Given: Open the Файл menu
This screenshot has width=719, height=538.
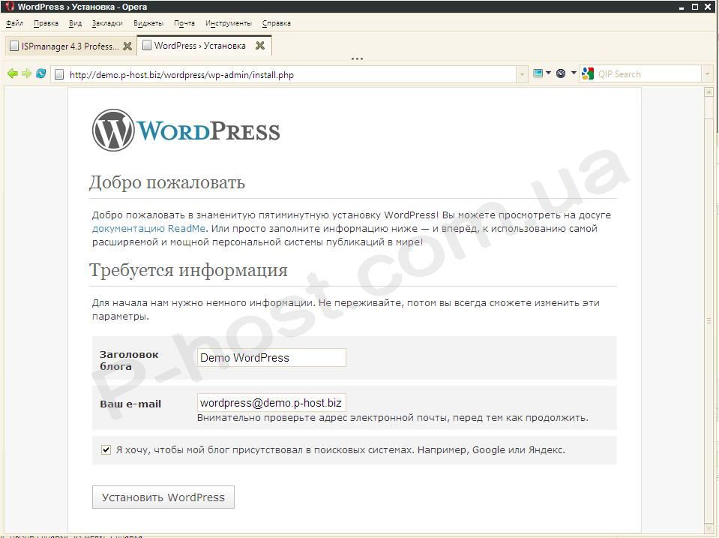Looking at the screenshot, I should pyautogui.click(x=15, y=23).
